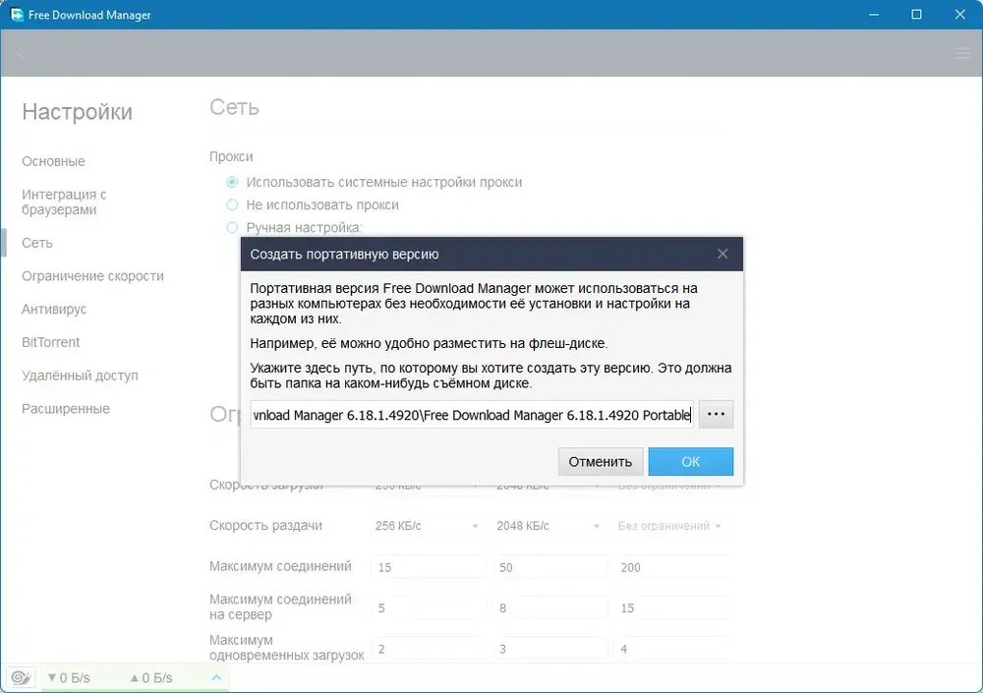Click the browse folder ellipsis button

(716, 415)
